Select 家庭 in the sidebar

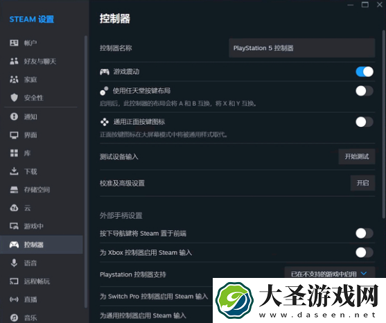click(x=42, y=79)
